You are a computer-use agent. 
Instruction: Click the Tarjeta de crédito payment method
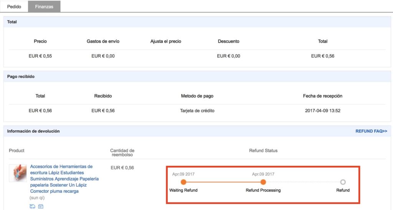pos(197,111)
